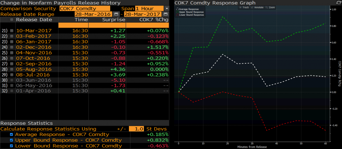Edit the St Devs value 1.0
This screenshot has width=342, height=149.
pos(136,129)
